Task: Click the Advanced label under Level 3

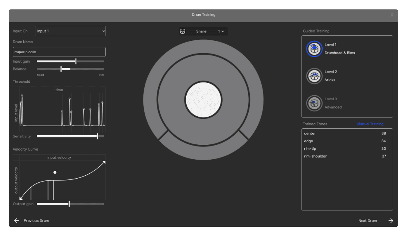Action: [x=333, y=107]
